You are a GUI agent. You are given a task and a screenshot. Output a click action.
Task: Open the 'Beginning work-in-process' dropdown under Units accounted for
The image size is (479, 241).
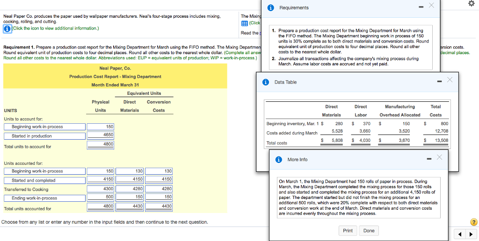(x=44, y=171)
